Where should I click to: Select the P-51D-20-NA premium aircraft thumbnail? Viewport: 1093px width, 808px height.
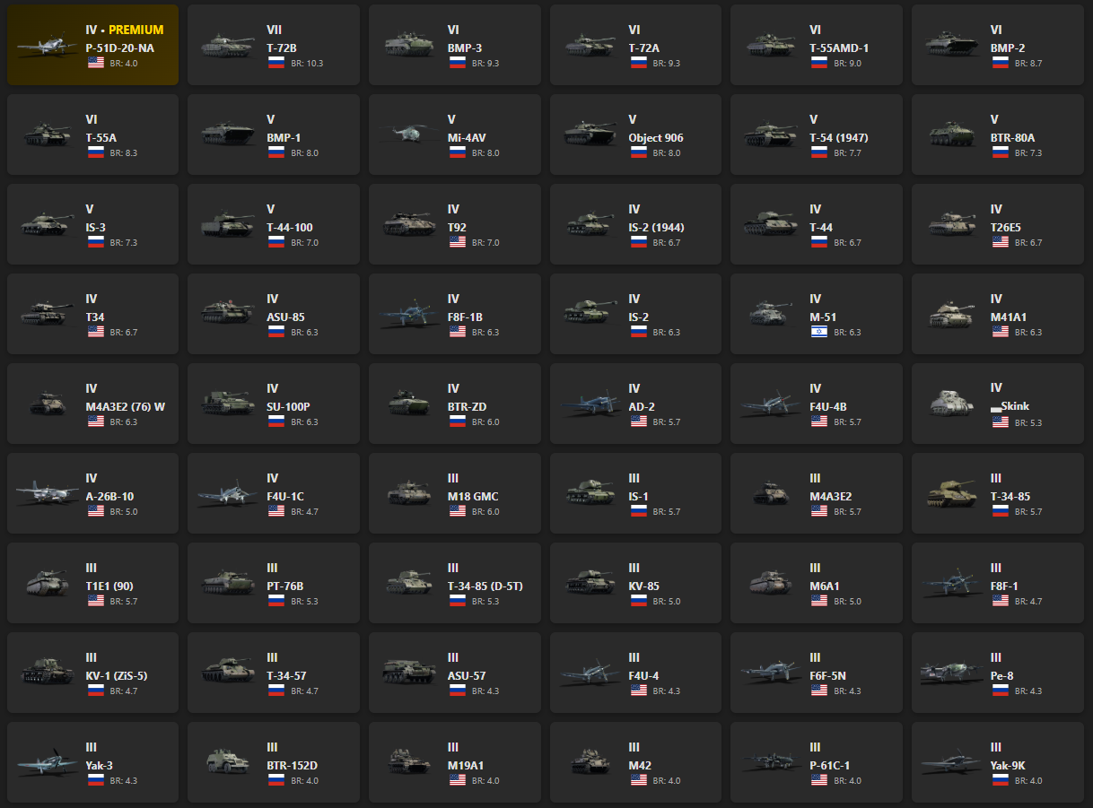pos(47,45)
